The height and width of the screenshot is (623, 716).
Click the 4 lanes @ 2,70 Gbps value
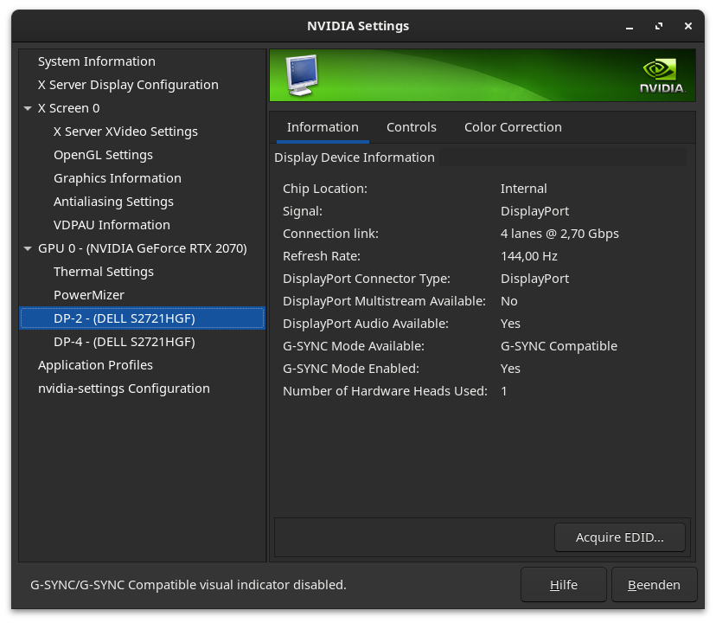tap(559, 234)
